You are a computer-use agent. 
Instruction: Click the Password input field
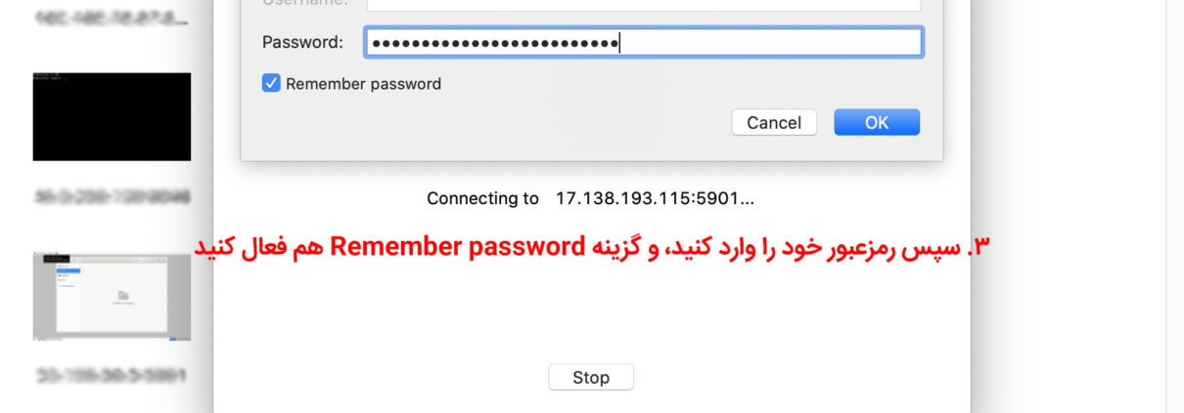[x=763, y=43]
